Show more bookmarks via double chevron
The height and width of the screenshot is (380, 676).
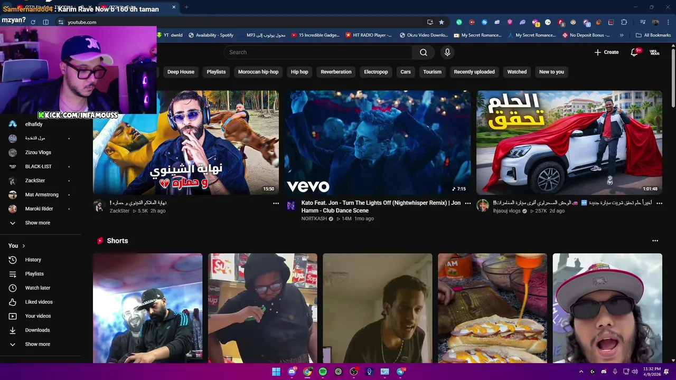(x=622, y=35)
